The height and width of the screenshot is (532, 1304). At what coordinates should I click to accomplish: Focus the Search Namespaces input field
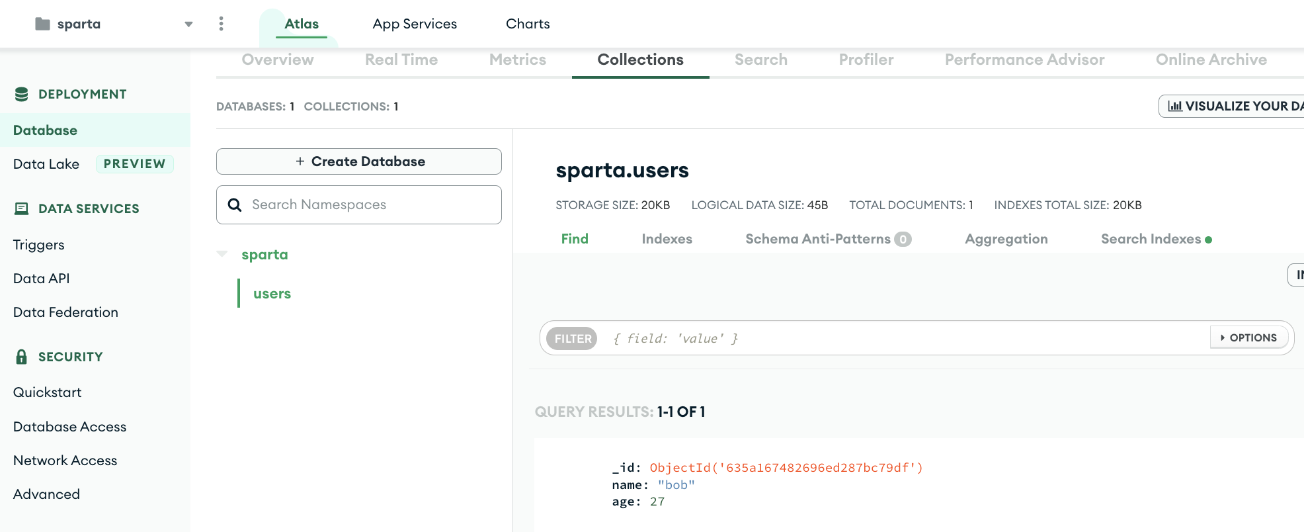359,204
